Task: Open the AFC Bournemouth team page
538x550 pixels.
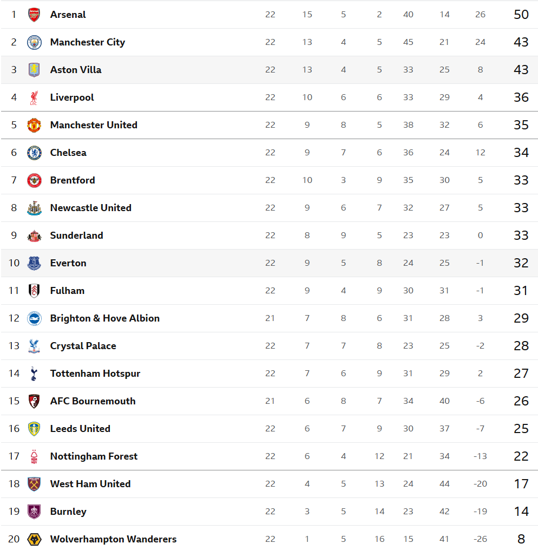Action: [x=93, y=401]
